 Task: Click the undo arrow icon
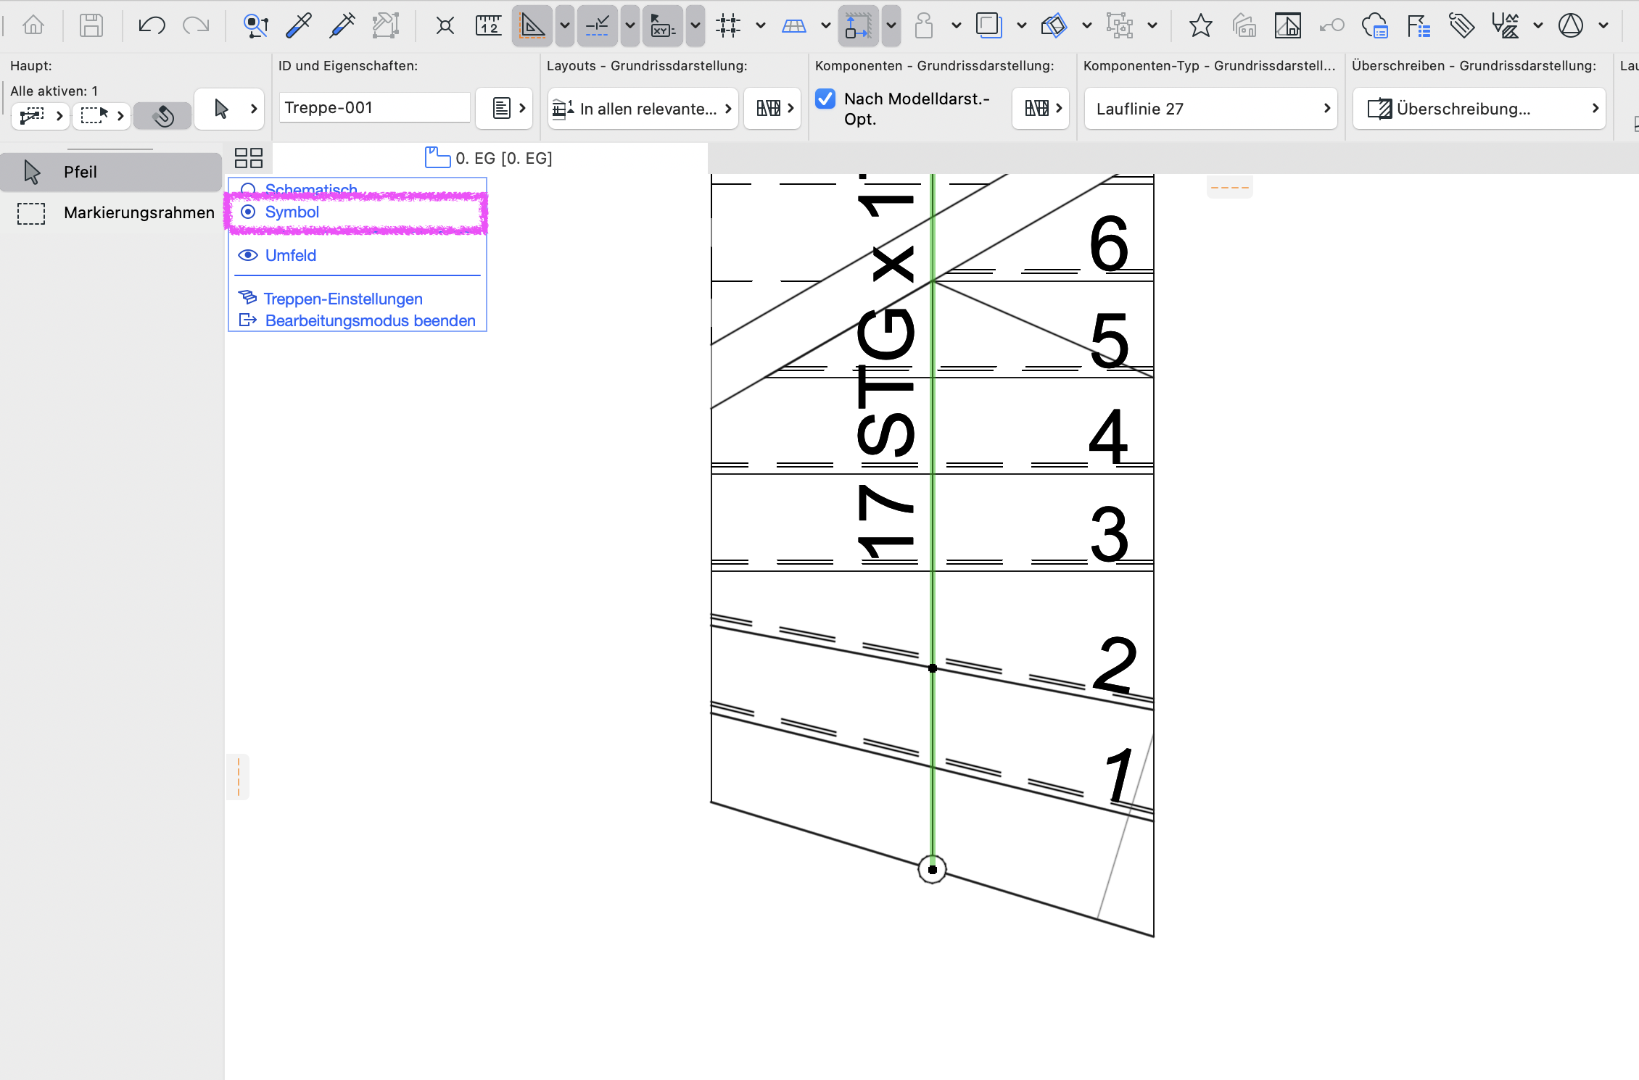(152, 26)
